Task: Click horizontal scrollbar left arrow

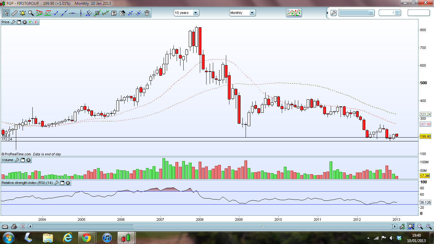Action: coord(31,227)
